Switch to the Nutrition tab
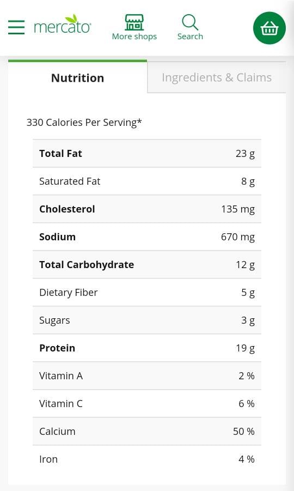294x491 pixels. pyautogui.click(x=77, y=77)
